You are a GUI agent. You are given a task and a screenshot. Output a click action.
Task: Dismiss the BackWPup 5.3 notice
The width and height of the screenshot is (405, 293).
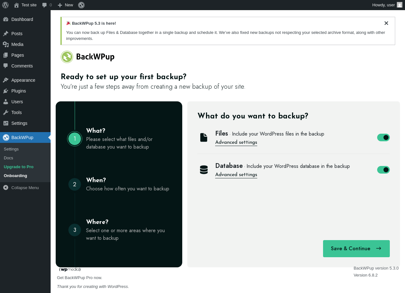[386, 23]
